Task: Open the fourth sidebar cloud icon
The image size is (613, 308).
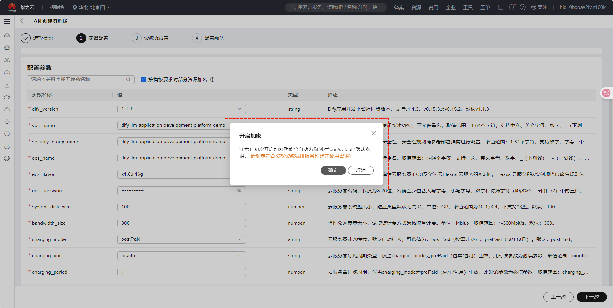Action: [7, 72]
